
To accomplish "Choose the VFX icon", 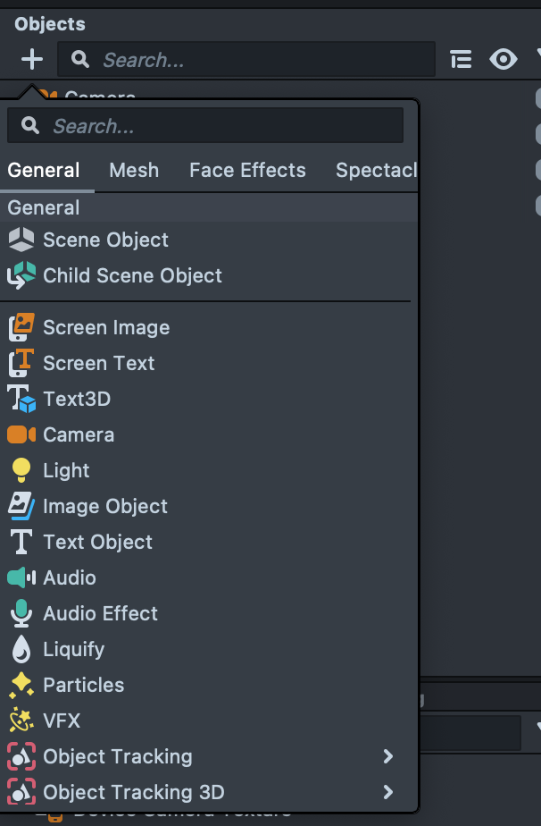I will tap(21, 721).
